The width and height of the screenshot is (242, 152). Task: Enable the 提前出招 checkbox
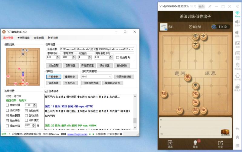[7, 126]
